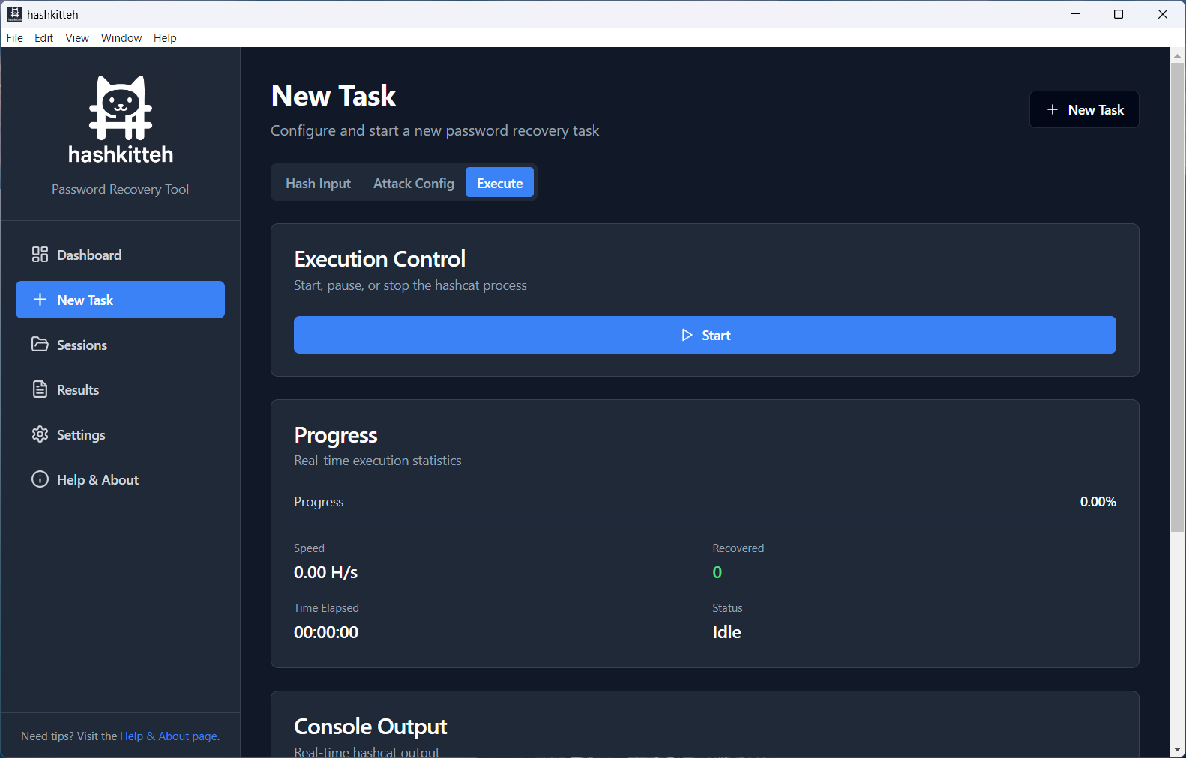1186x758 pixels.
Task: Minimize the hashkitteh window
Action: click(1075, 14)
